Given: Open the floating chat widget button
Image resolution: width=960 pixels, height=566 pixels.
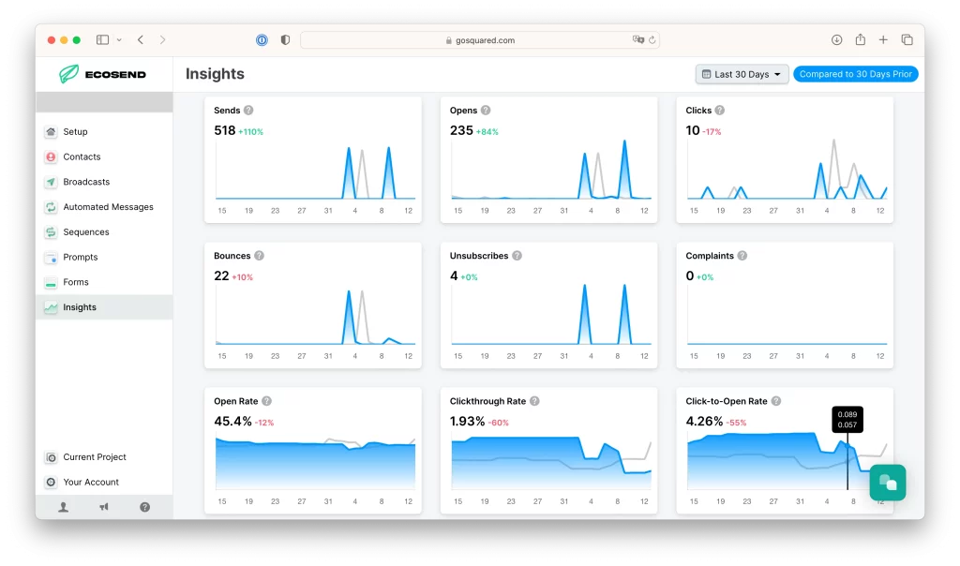Looking at the screenshot, I should click(x=887, y=483).
